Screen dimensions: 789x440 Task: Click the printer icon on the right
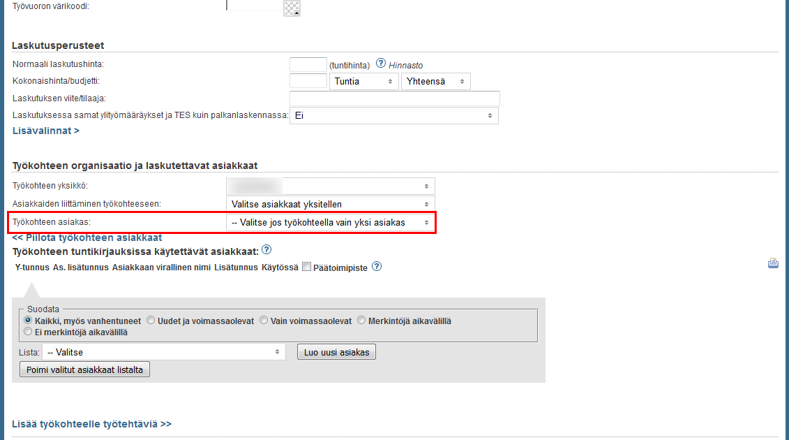click(773, 263)
